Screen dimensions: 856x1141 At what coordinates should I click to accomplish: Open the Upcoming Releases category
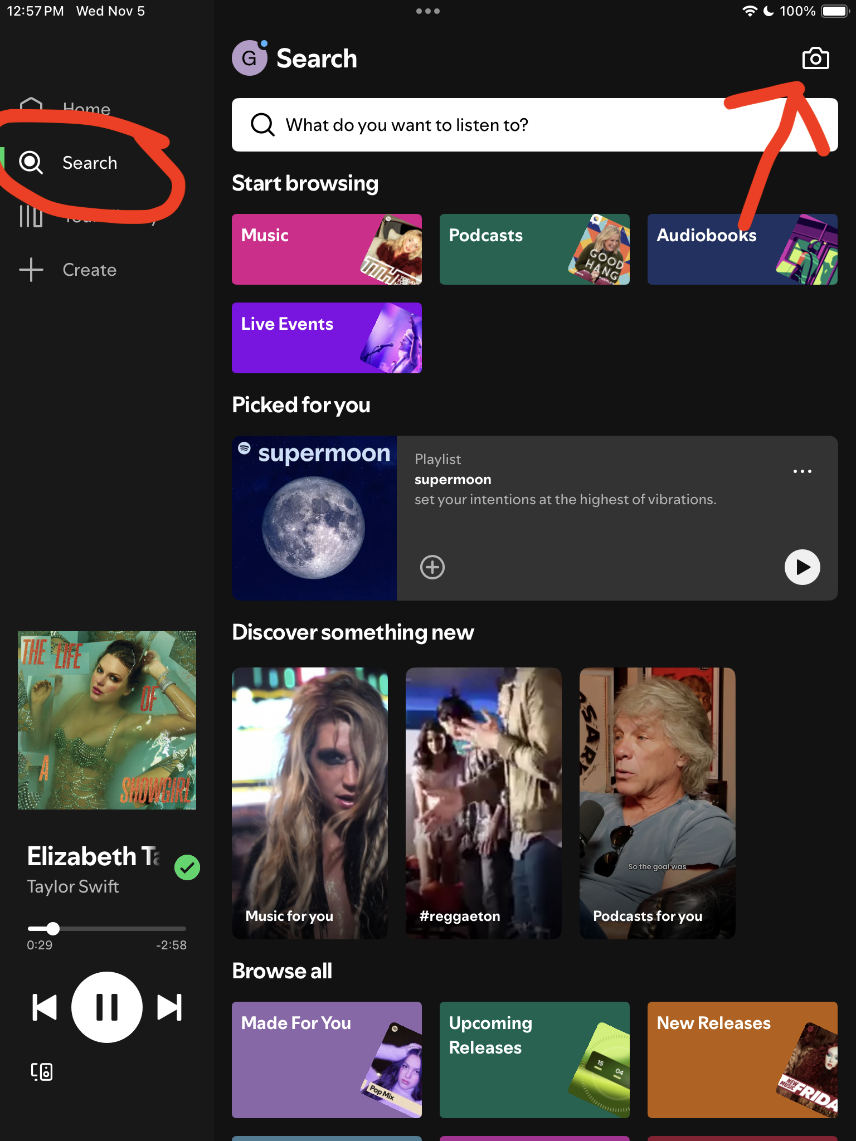534,1060
